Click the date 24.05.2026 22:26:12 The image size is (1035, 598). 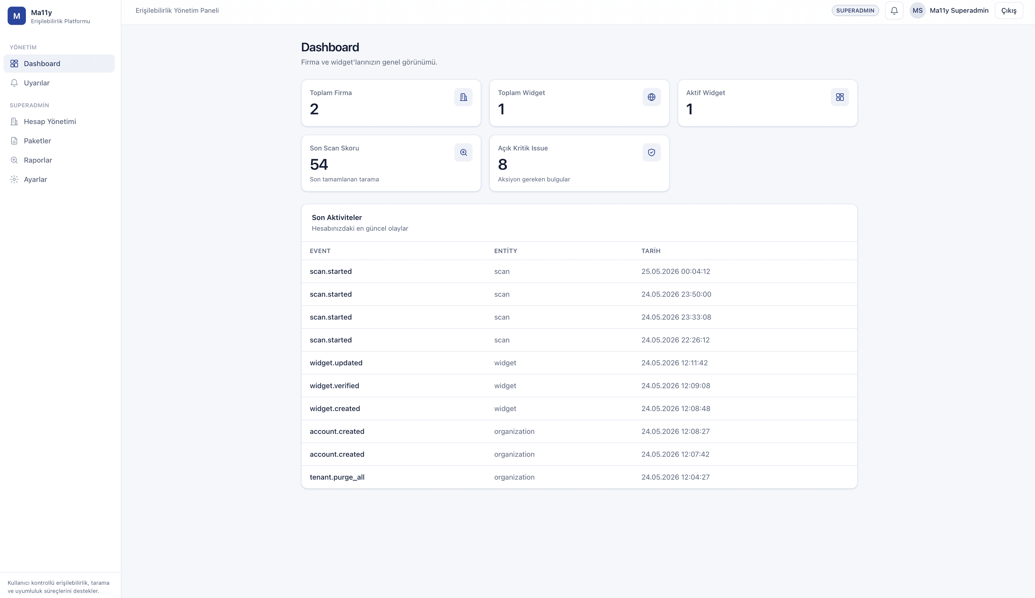click(x=675, y=340)
